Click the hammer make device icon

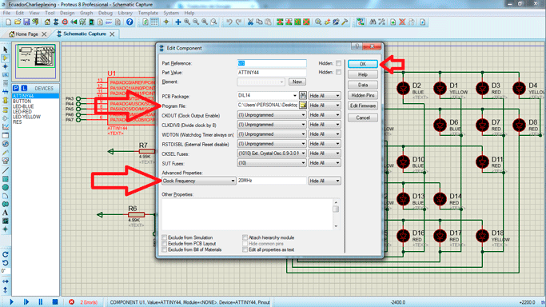pos(345,22)
